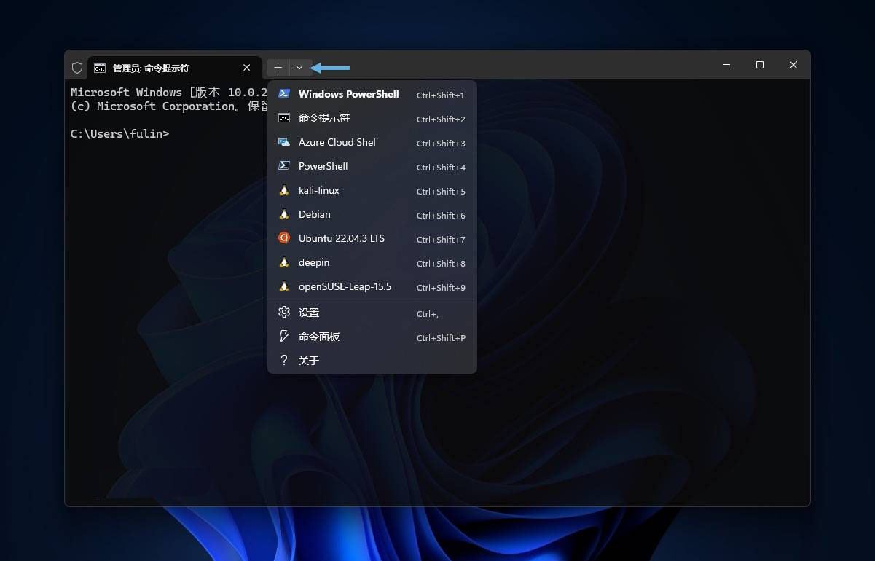Close the 管理员: 命令提示符 tab
Viewport: 875px width, 561px height.
coord(247,68)
